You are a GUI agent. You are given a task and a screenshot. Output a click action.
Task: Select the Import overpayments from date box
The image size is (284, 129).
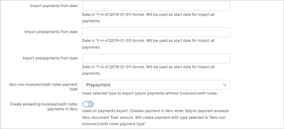[x=156, y=58]
